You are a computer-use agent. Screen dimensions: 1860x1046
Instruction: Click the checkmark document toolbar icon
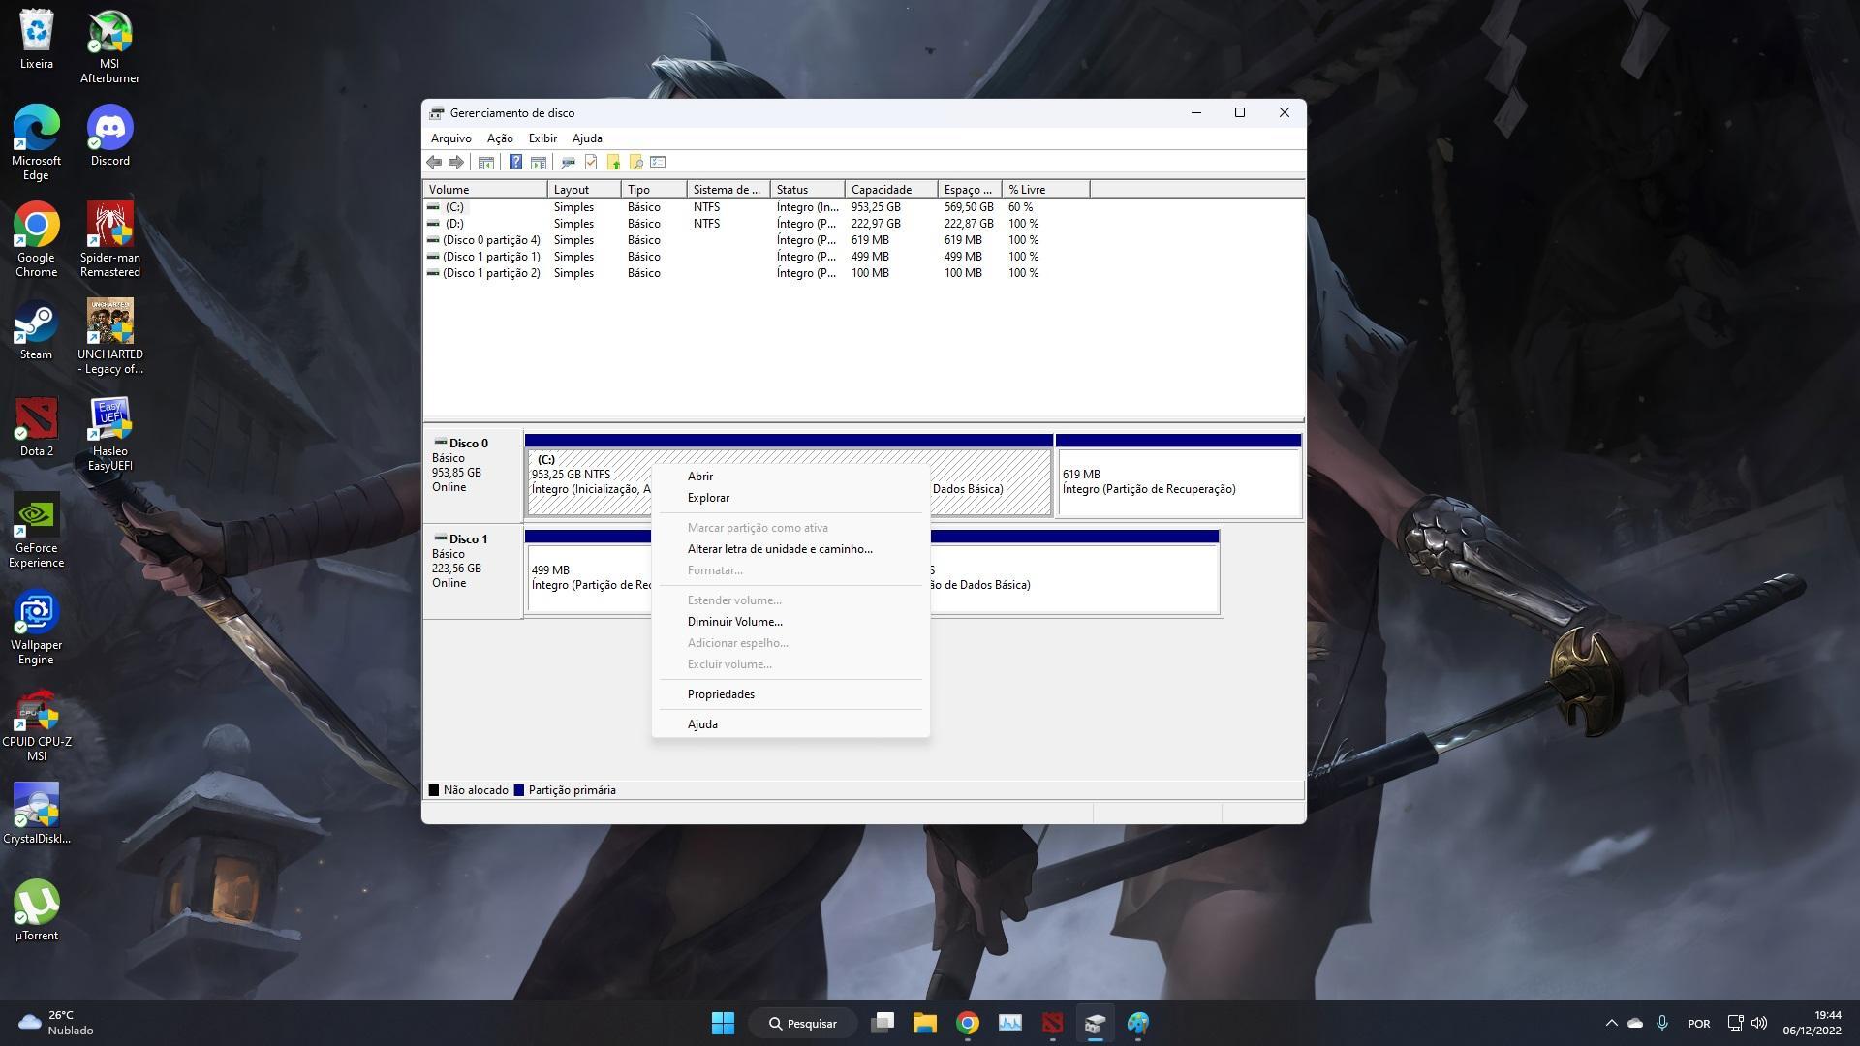(591, 163)
